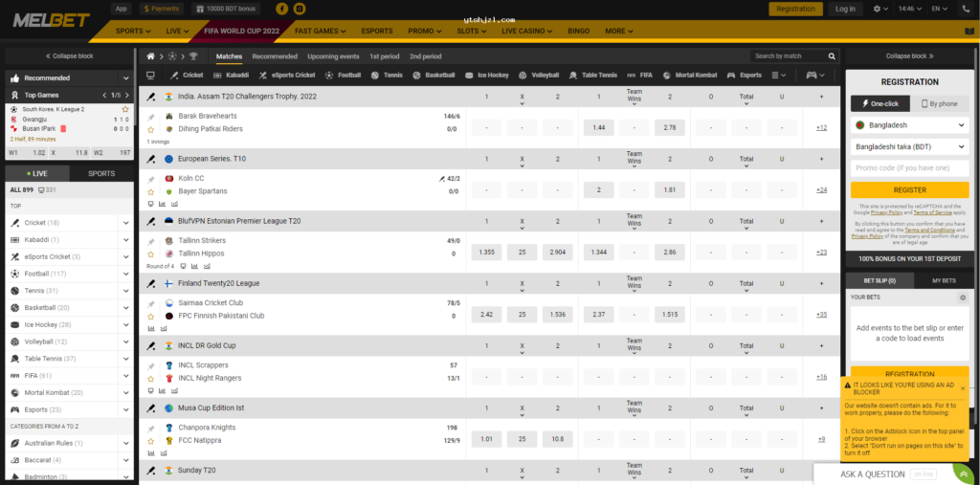Viewport: 980px width, 485px height.
Task: Open the book icon at far right of nav
Action: [969, 31]
